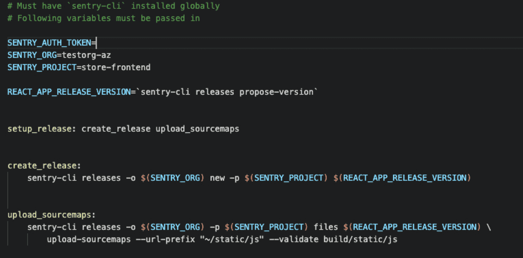The height and width of the screenshot is (258, 523).
Task: Click the value store-frontend
Action: click(x=115, y=67)
